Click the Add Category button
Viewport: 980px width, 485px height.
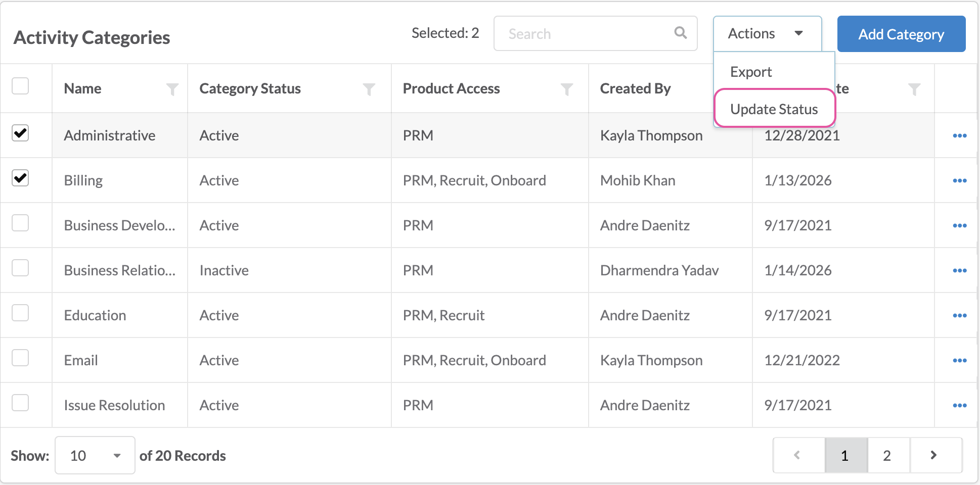tap(901, 34)
